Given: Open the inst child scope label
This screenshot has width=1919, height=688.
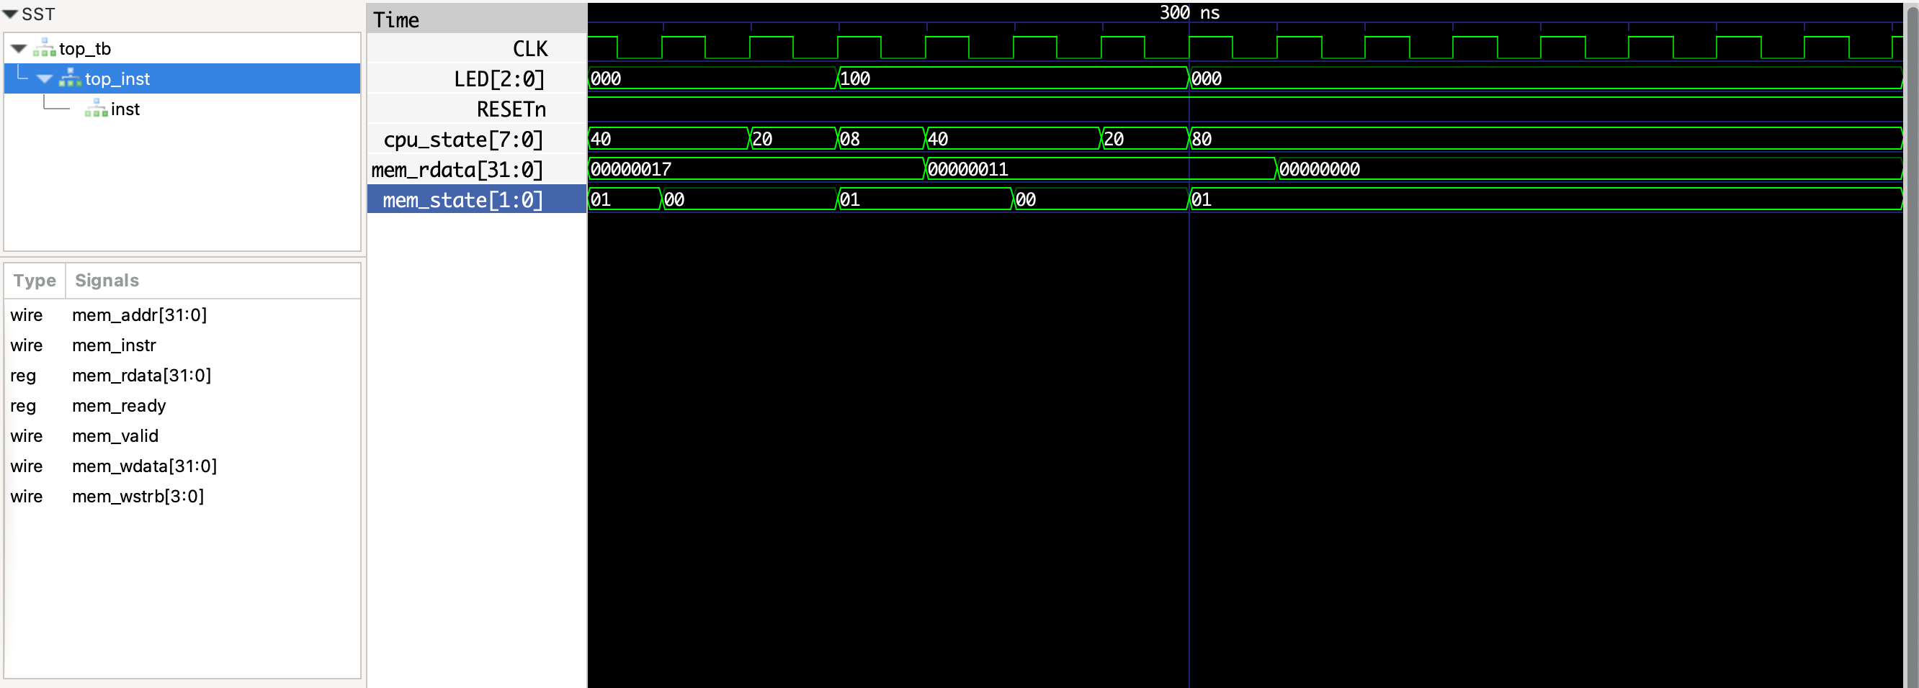Looking at the screenshot, I should coord(125,109).
